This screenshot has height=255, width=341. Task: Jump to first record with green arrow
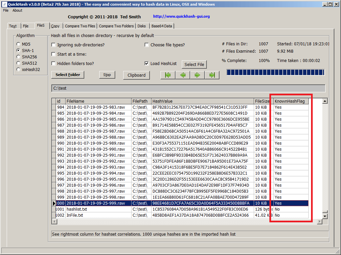point(168,75)
